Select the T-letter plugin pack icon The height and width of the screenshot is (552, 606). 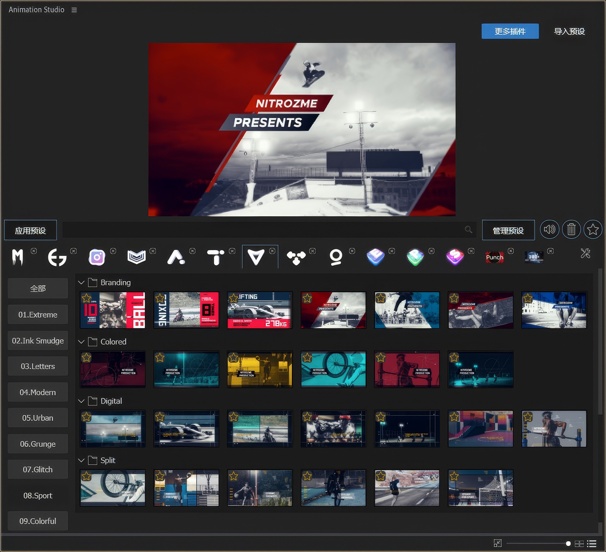pyautogui.click(x=216, y=257)
